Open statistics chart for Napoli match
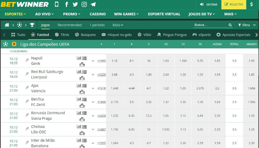 tap(79, 58)
